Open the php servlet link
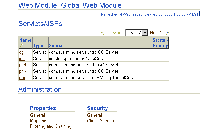Viewport: 200px width, 129px height. pyautogui.click(x=22, y=71)
